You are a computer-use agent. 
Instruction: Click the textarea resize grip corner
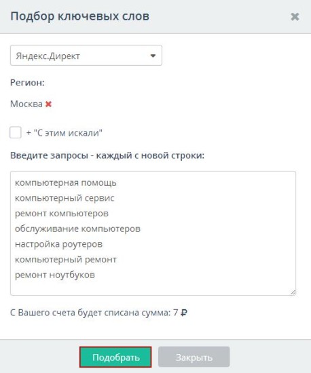pos(293,292)
